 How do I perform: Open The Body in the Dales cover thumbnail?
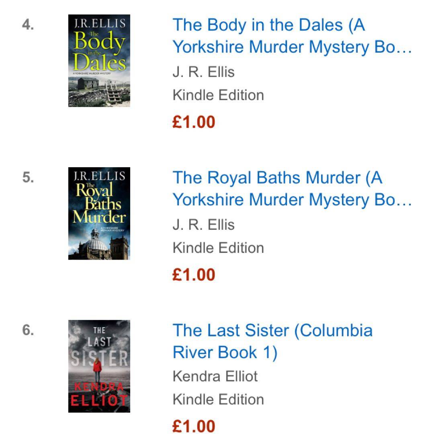coord(99,61)
